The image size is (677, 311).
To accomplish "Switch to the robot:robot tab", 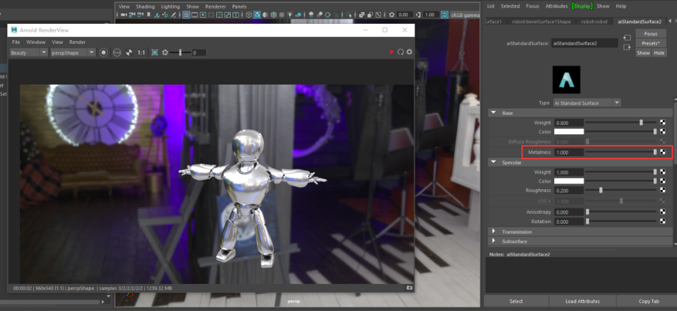I will (594, 21).
